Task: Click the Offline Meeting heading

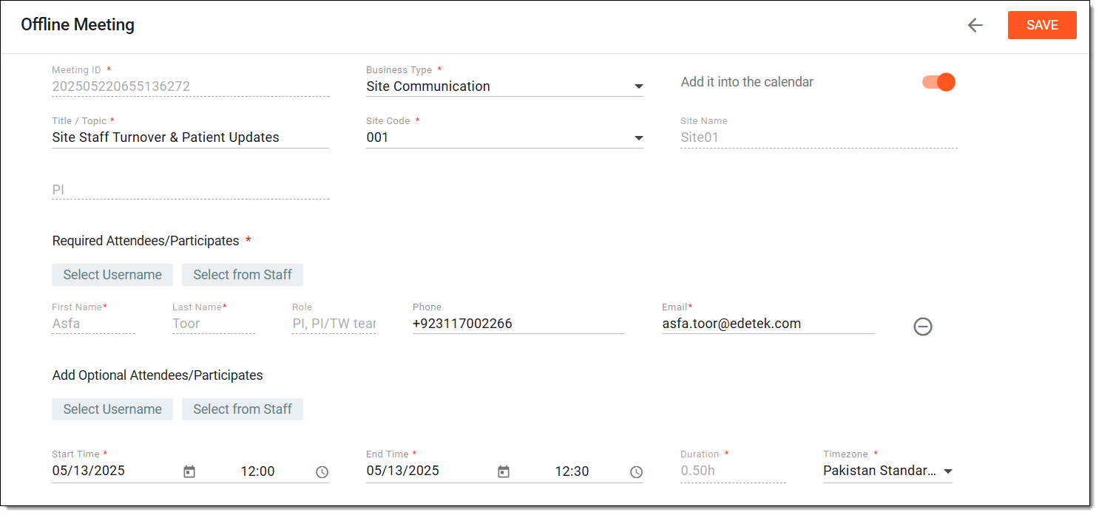Action: (x=78, y=24)
